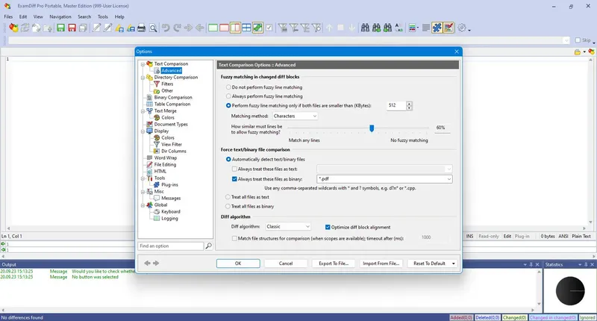Toggle the vertical split panes icon
The image size is (597, 321).
[x=235, y=28]
